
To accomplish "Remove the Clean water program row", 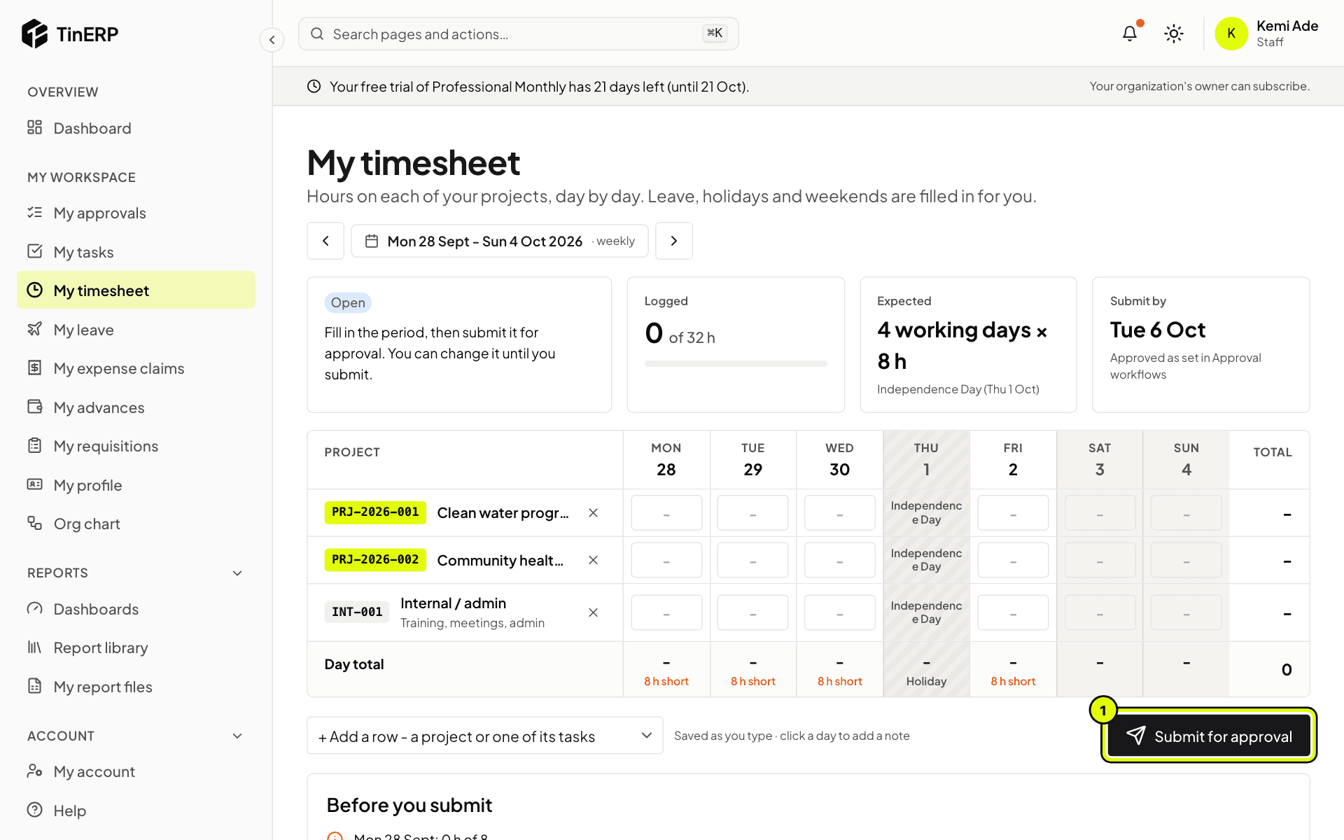I will tap(593, 513).
